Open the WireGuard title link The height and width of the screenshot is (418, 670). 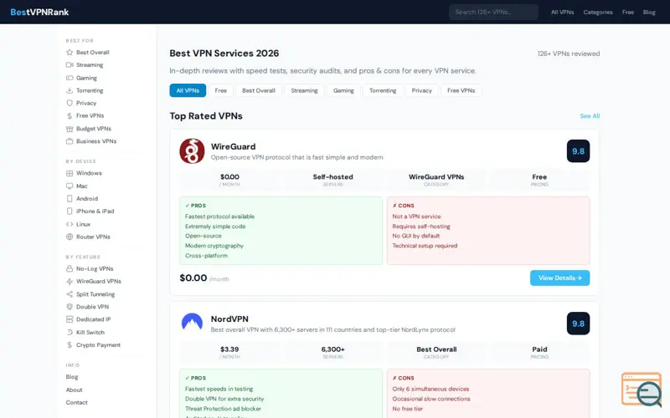[233, 146]
